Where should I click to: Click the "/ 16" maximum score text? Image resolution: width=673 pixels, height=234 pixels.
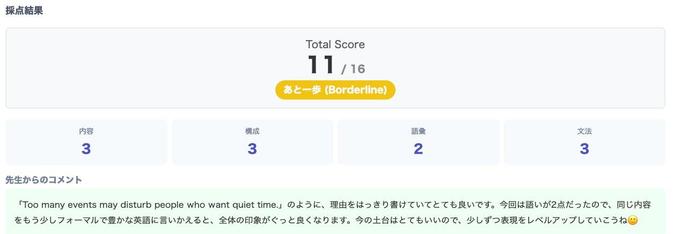point(353,69)
